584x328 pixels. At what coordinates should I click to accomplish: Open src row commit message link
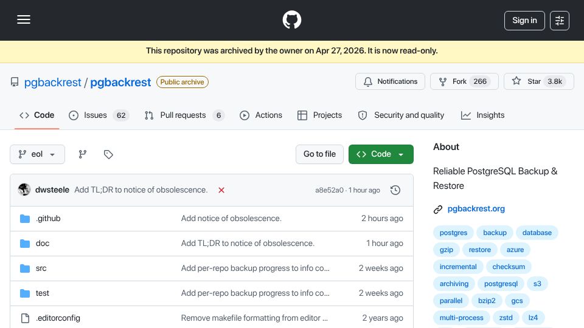255,268
